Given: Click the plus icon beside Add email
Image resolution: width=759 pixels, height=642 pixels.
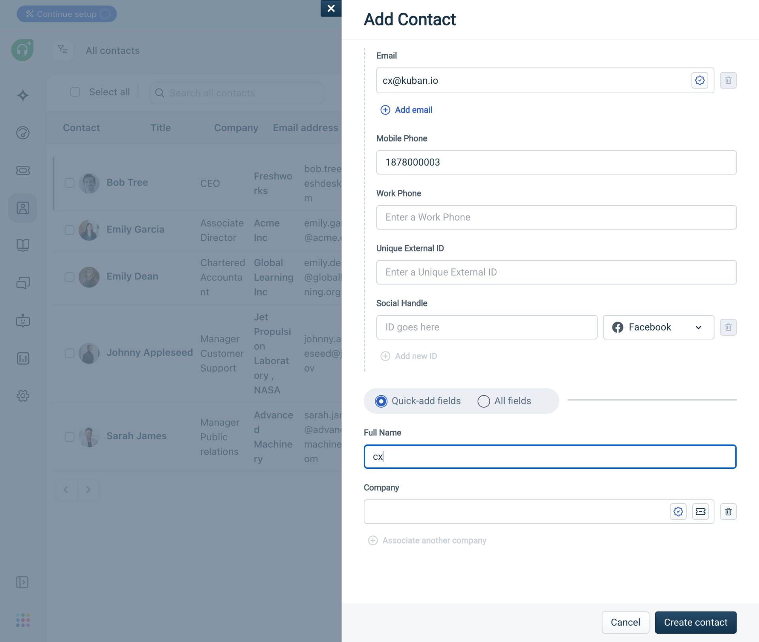Looking at the screenshot, I should (385, 110).
